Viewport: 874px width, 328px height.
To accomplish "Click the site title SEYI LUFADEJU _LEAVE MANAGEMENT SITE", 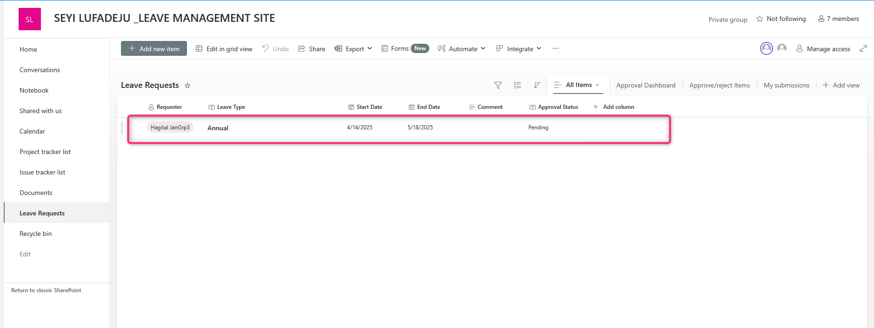I will click(164, 18).
